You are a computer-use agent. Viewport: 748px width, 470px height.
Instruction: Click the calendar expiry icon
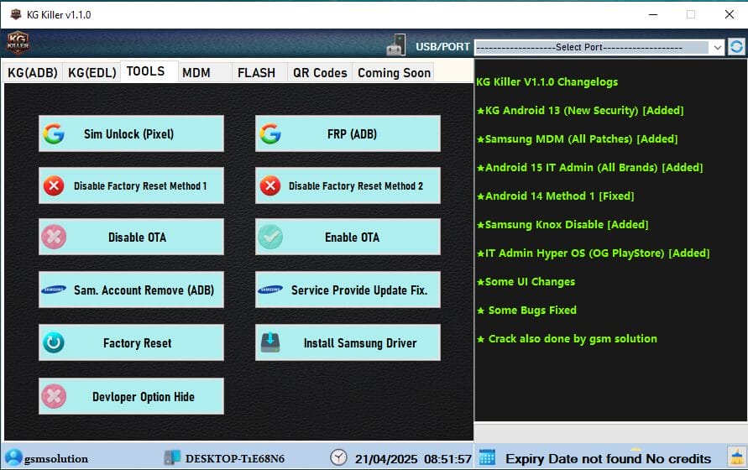point(487,458)
